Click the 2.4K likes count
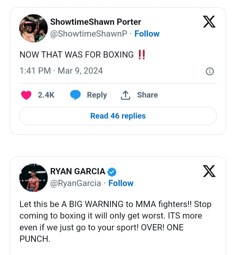 [46, 95]
